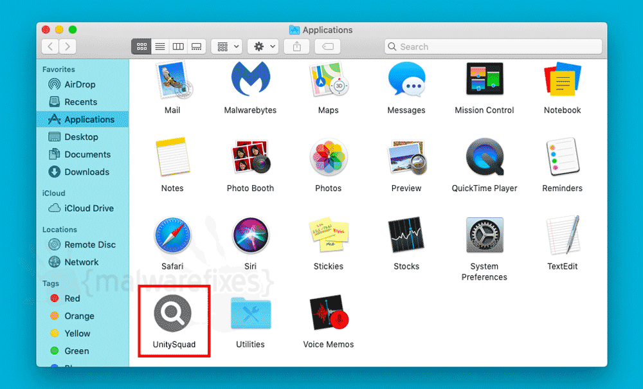Open the TextEdit app
Screen dimensions: 643x389
pos(563,235)
